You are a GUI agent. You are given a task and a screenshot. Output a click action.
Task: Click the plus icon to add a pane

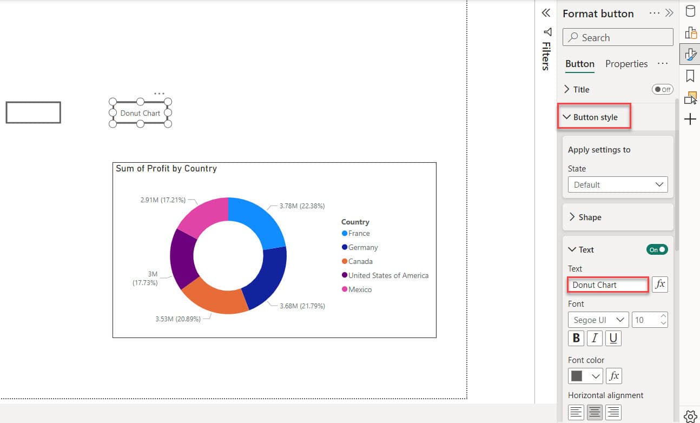tap(690, 119)
